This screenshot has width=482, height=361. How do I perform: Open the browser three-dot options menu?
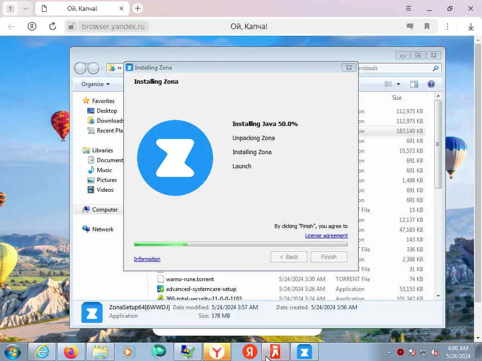[x=448, y=26]
